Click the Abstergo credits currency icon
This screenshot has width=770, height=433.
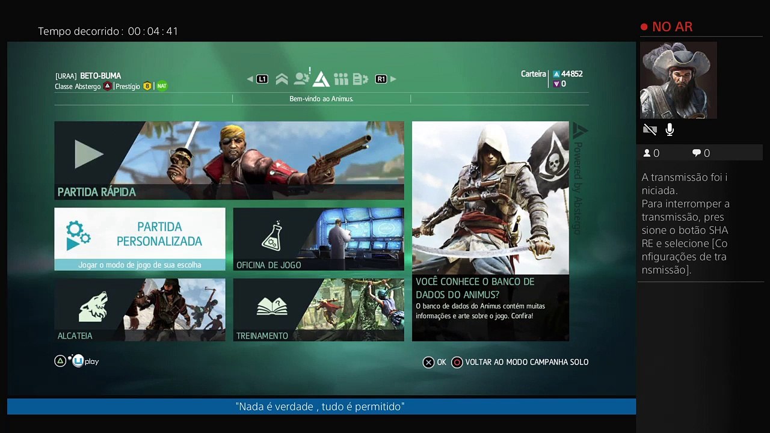point(556,74)
